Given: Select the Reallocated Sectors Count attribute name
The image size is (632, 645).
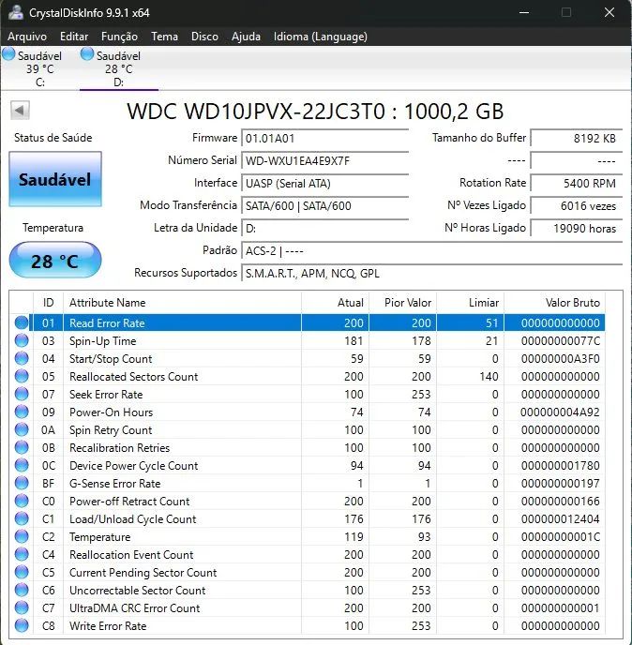Looking at the screenshot, I should 134,376.
